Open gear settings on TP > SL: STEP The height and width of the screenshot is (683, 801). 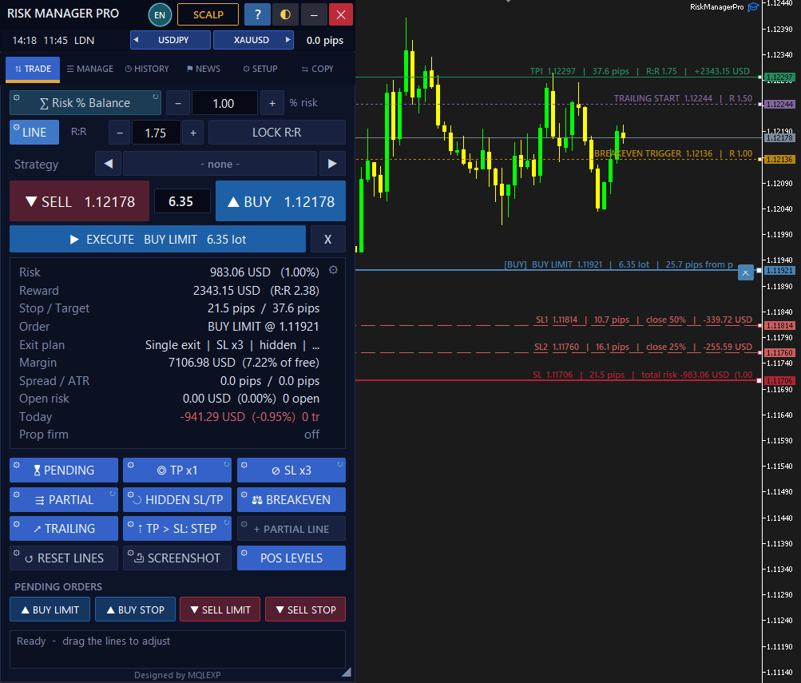click(x=130, y=524)
